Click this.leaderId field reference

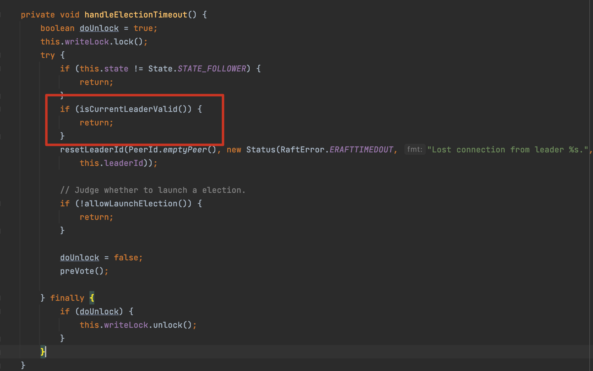[x=123, y=163]
